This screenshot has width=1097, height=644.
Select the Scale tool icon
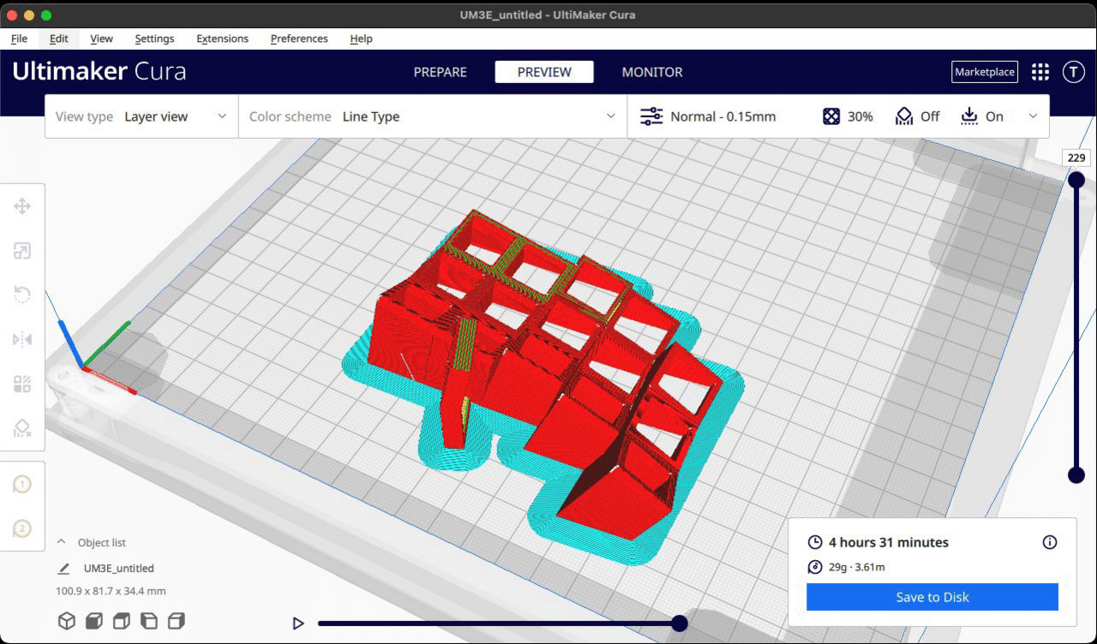22,251
